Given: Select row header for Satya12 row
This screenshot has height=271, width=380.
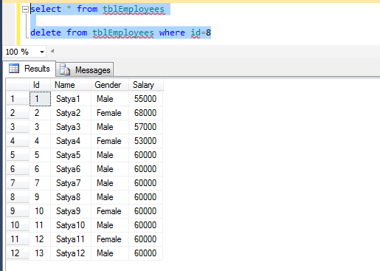Looking at the screenshot, I should pyautogui.click(x=18, y=253).
